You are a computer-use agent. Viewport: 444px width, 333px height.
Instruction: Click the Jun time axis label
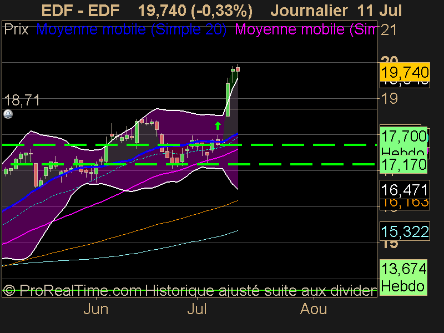point(96,309)
